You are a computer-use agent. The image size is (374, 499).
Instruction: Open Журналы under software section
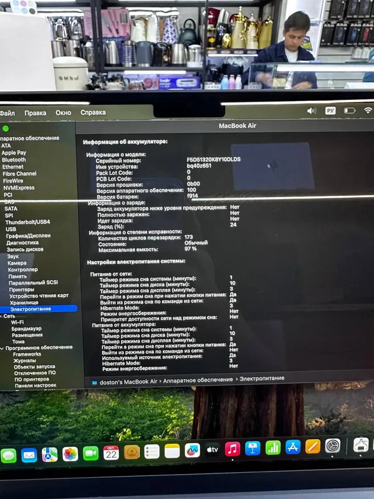(x=24, y=361)
